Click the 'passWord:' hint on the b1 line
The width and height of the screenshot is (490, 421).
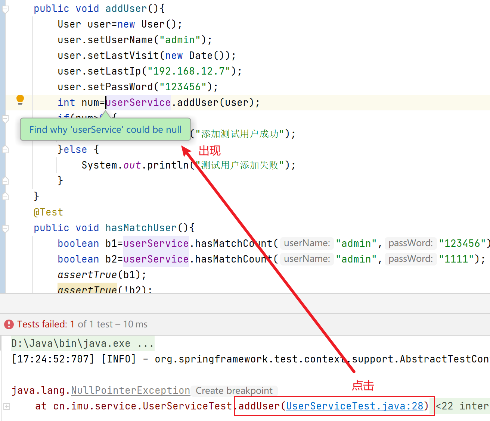[x=410, y=243]
